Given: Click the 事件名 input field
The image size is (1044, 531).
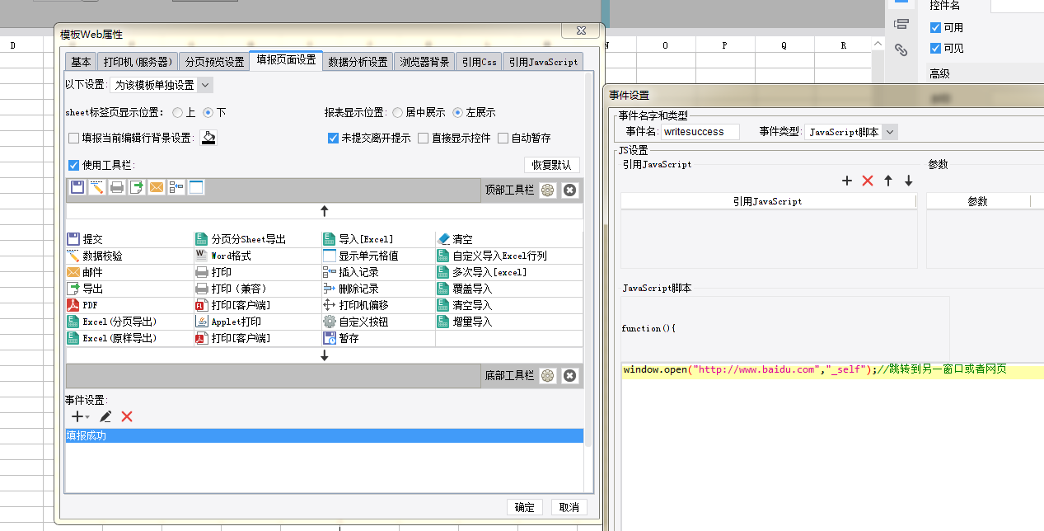Looking at the screenshot, I should 700,132.
